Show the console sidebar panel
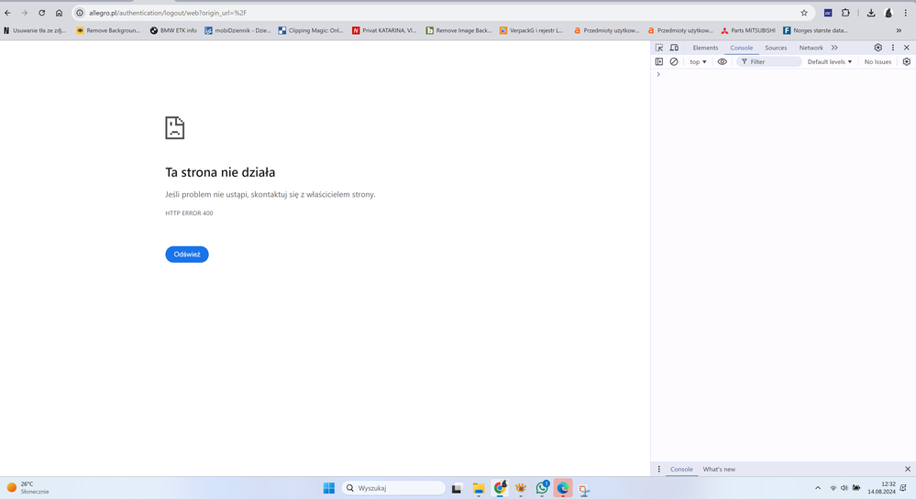 click(x=659, y=62)
